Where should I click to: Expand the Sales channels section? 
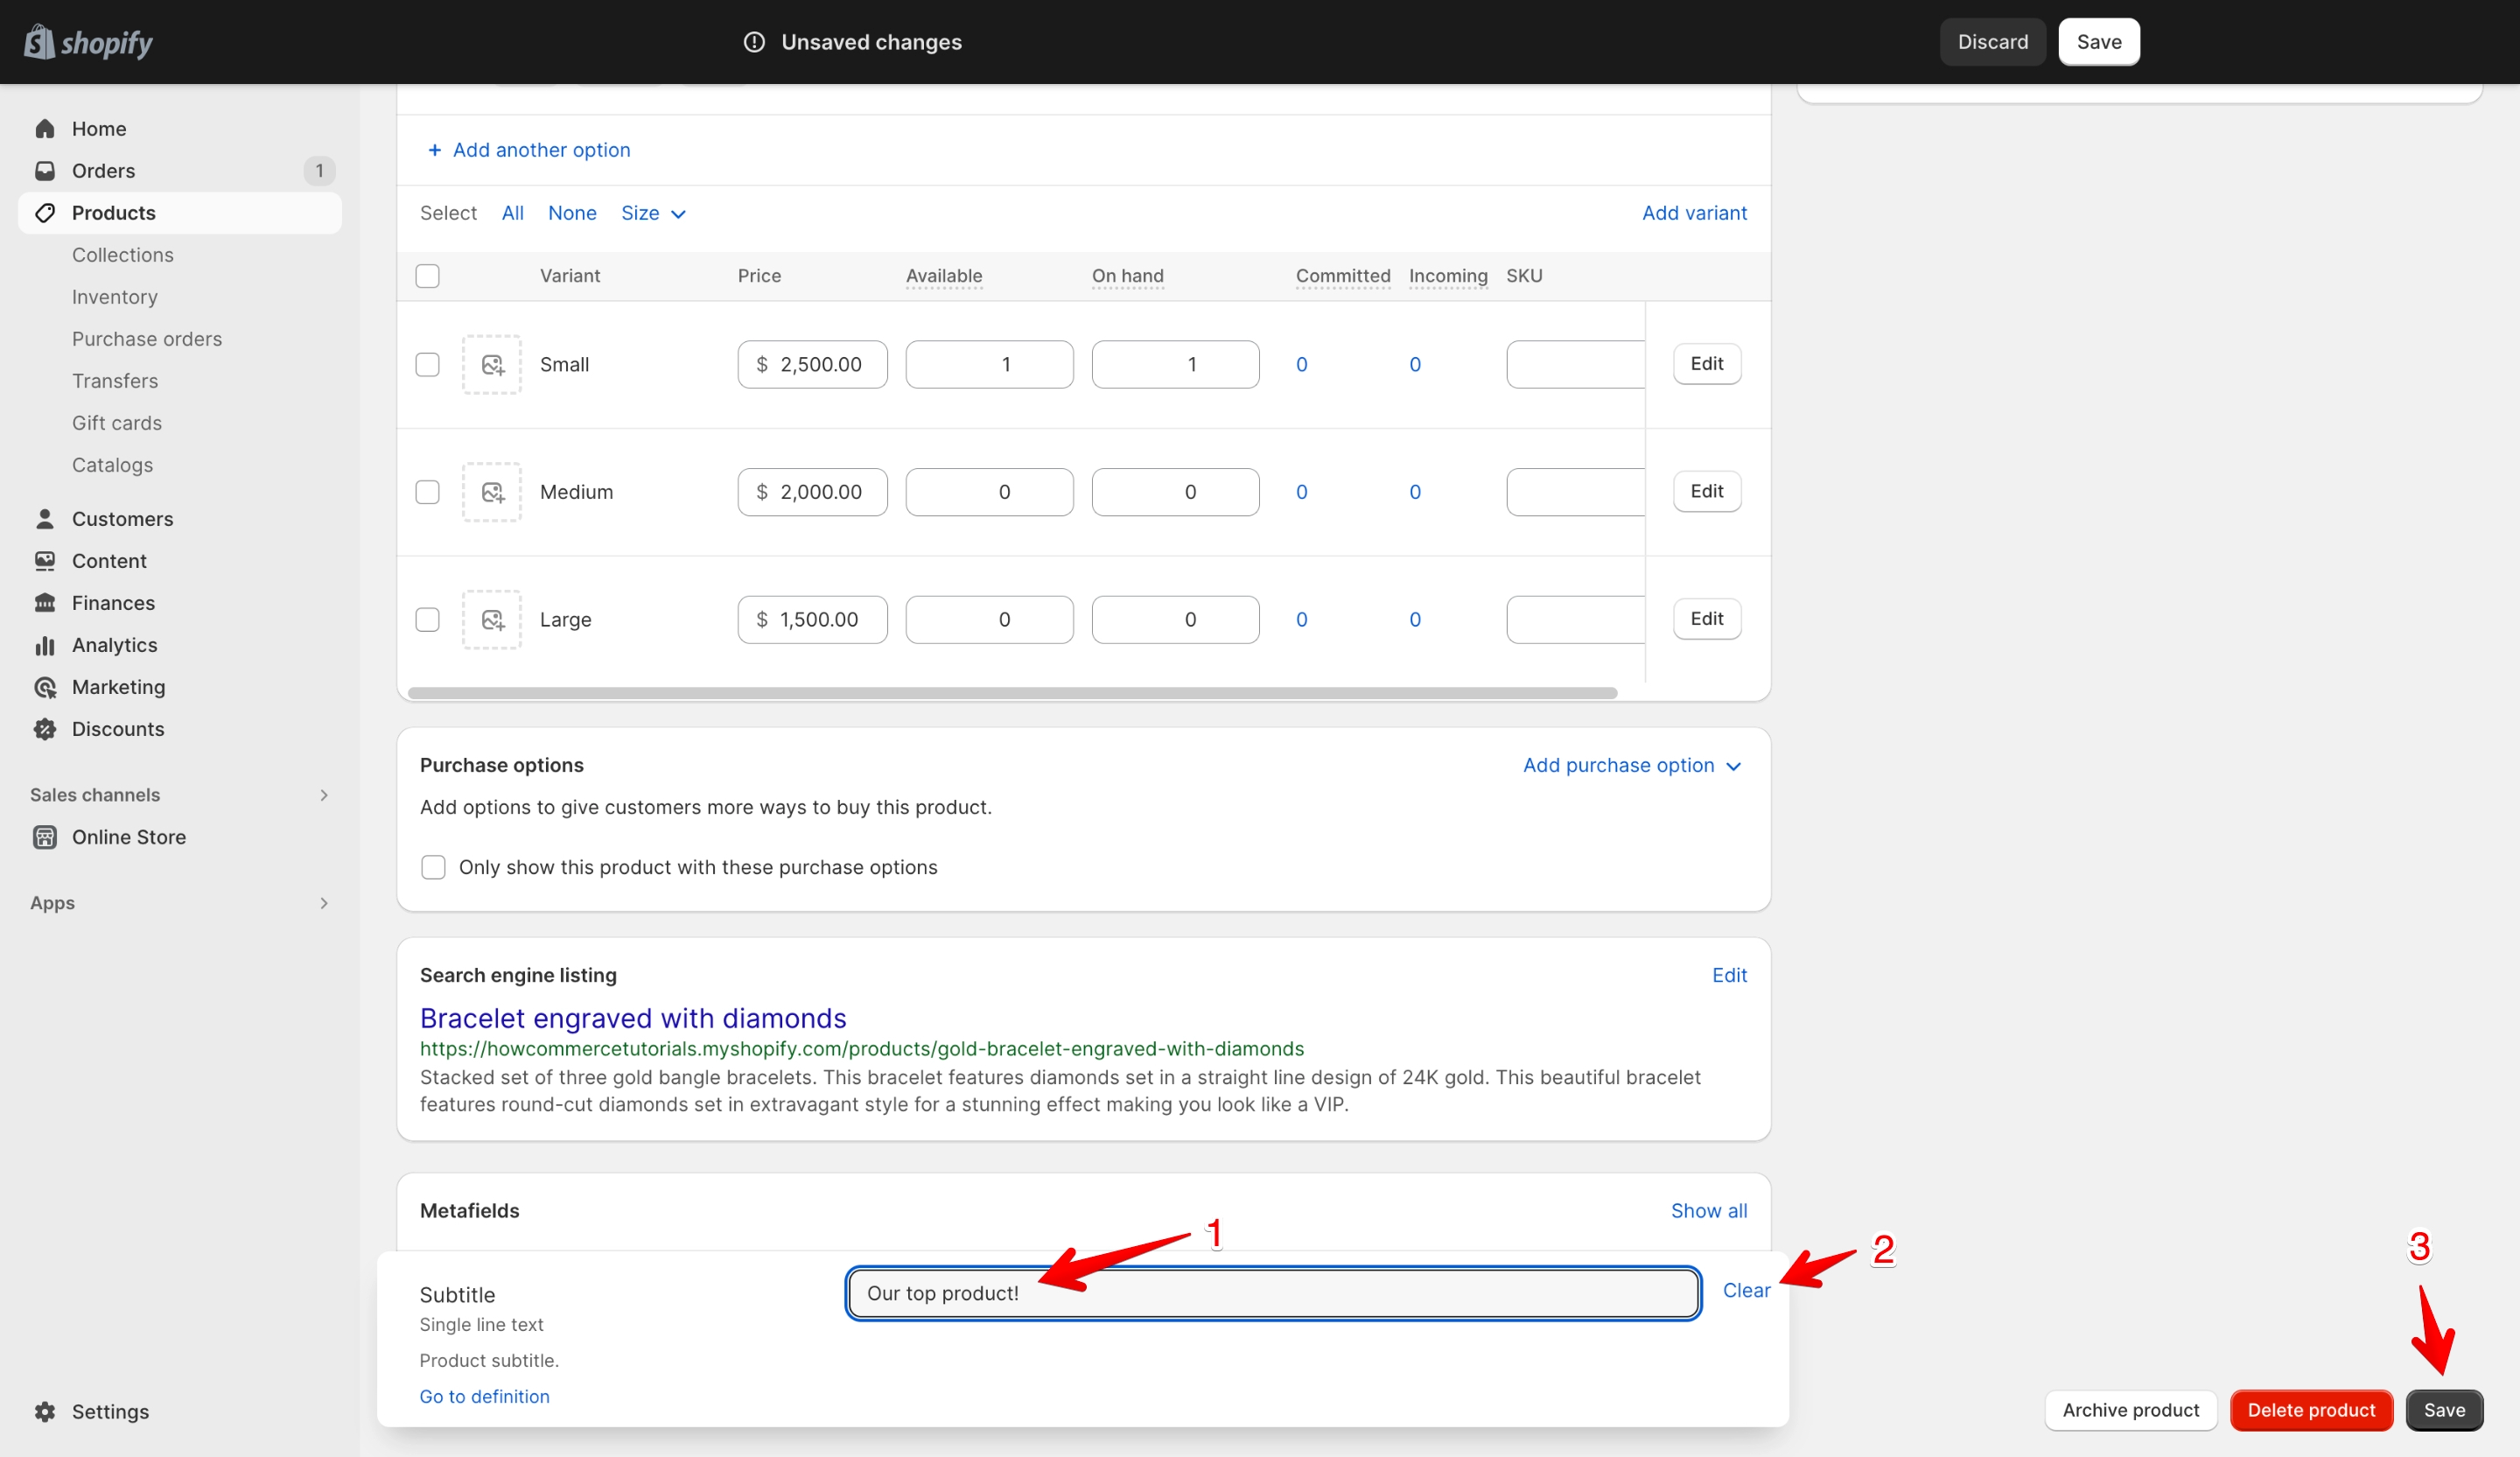point(323,795)
